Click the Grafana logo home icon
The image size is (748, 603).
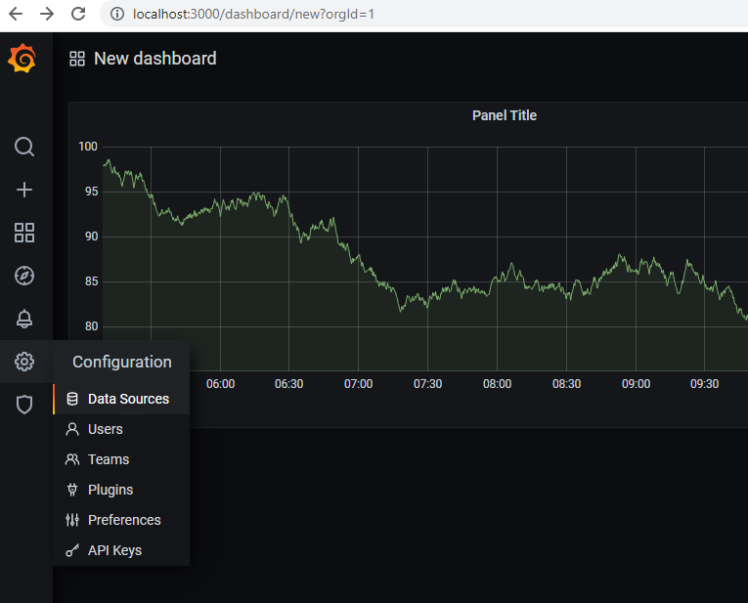pos(22,59)
